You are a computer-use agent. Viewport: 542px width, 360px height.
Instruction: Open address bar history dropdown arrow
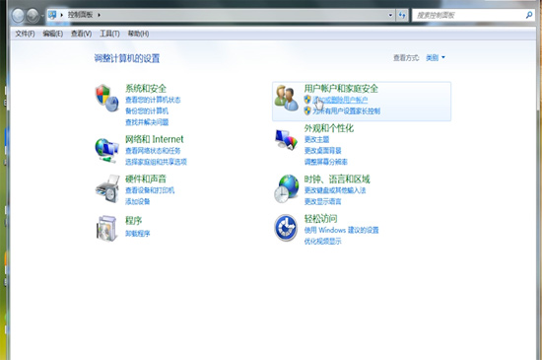click(390, 15)
